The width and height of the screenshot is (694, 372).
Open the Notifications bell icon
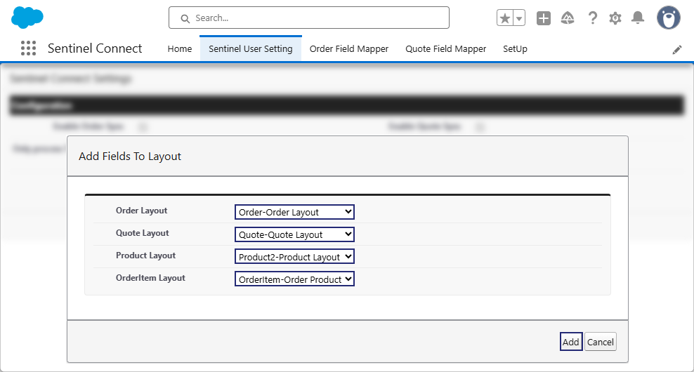[x=638, y=18]
